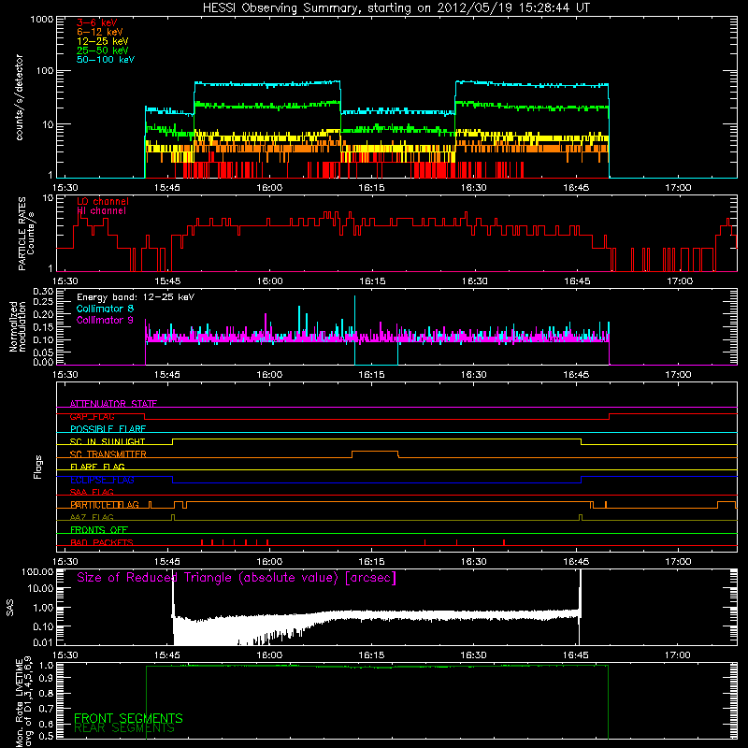Click the HESSI Observing Summary title text
This screenshot has height=748, width=748.
click(x=396, y=8)
